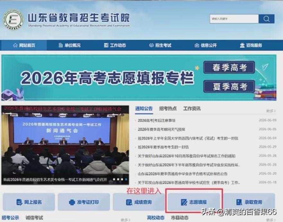Click the slideshow caption 我省2026年普通高校招生艺术类

pyautogui.click(x=55, y=180)
